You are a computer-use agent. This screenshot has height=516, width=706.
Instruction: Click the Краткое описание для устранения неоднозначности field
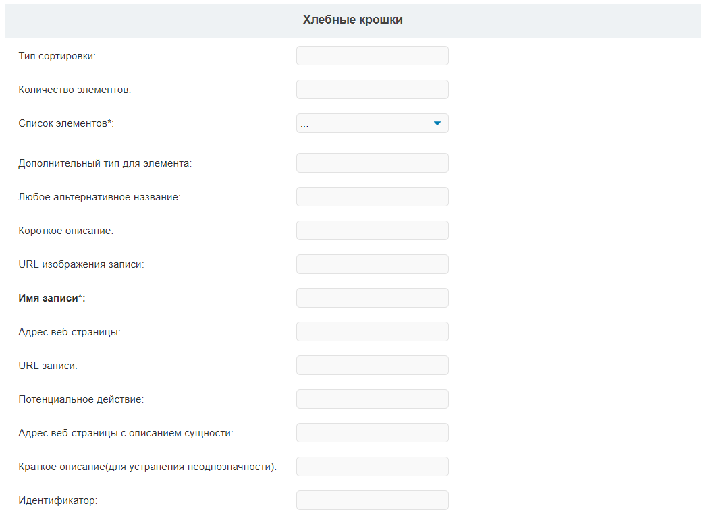tap(373, 467)
